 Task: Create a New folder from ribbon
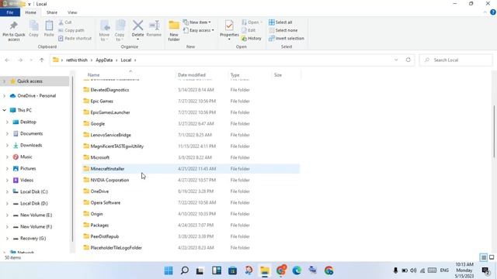pyautogui.click(x=174, y=30)
